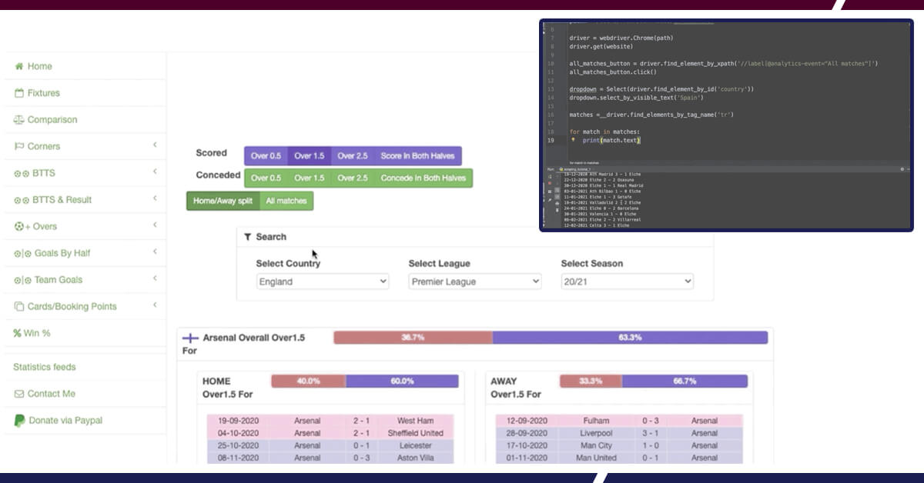The height and width of the screenshot is (483, 924).
Task: Expand the Overs submenu chevron
Action: click(x=155, y=225)
